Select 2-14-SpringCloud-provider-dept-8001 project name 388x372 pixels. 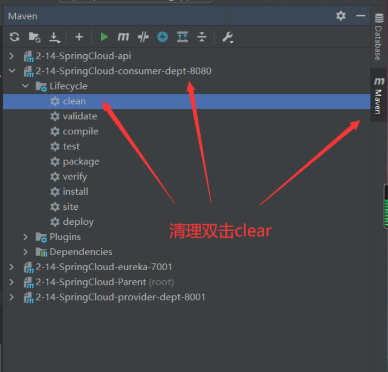pyautogui.click(x=121, y=297)
